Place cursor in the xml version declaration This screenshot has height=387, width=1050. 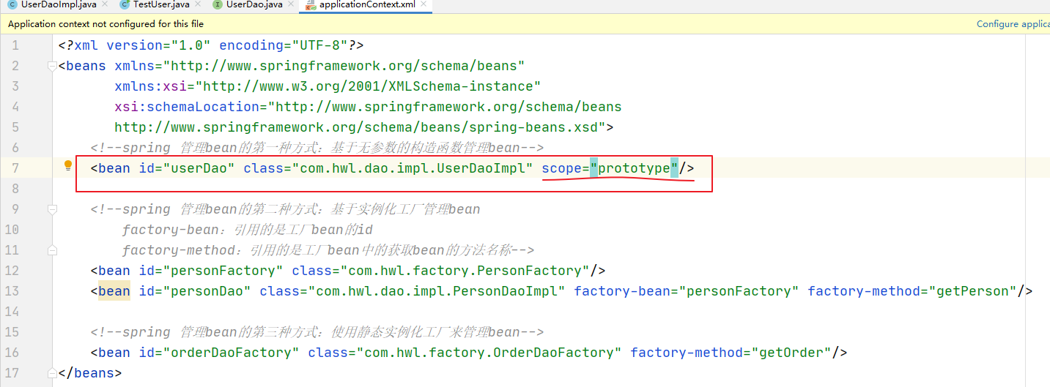point(211,45)
